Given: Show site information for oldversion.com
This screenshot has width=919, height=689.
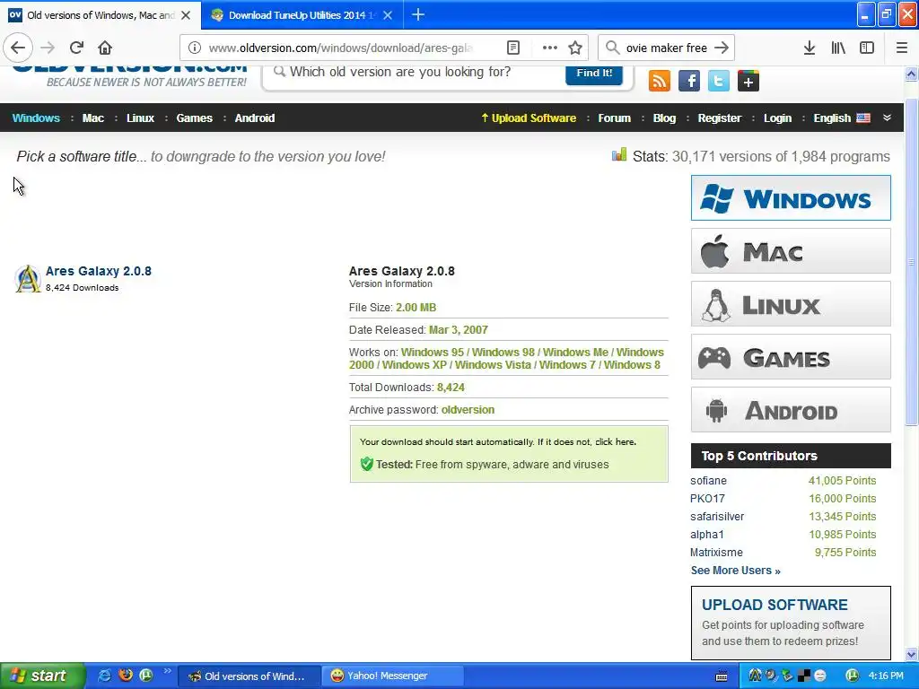Looking at the screenshot, I should (195, 48).
